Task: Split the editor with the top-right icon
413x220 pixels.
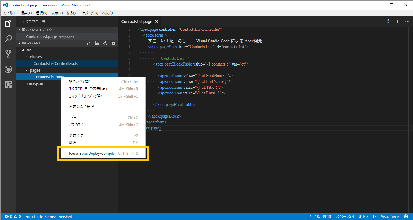Action: coord(398,21)
